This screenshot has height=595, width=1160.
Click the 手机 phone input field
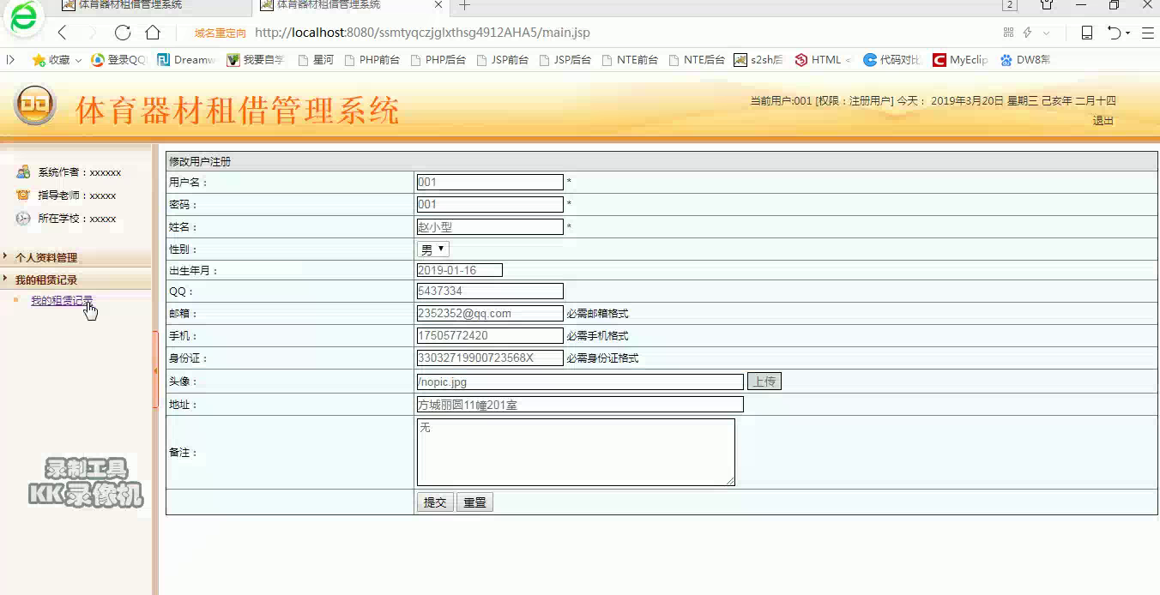490,335
